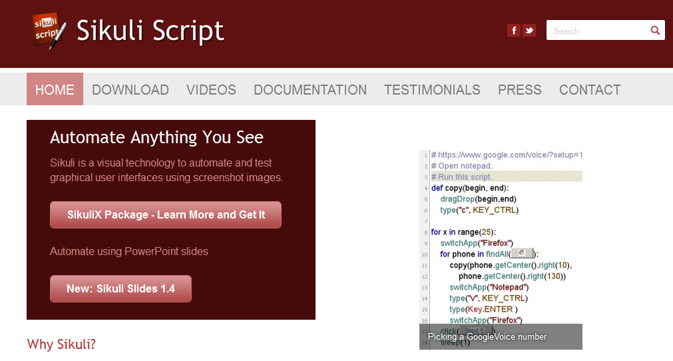673x361 pixels.
Task: Click the '# Run this script.' code line
Action: click(x=462, y=177)
